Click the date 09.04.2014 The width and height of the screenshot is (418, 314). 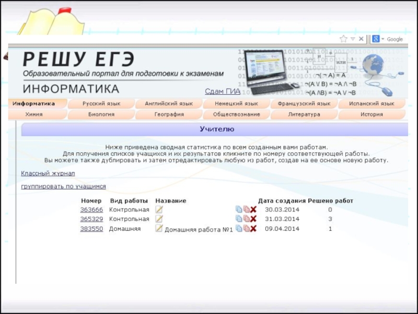tap(282, 229)
